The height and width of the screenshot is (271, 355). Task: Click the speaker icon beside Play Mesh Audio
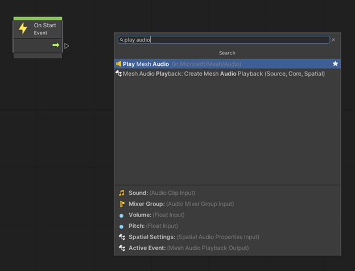pyautogui.click(x=119, y=64)
